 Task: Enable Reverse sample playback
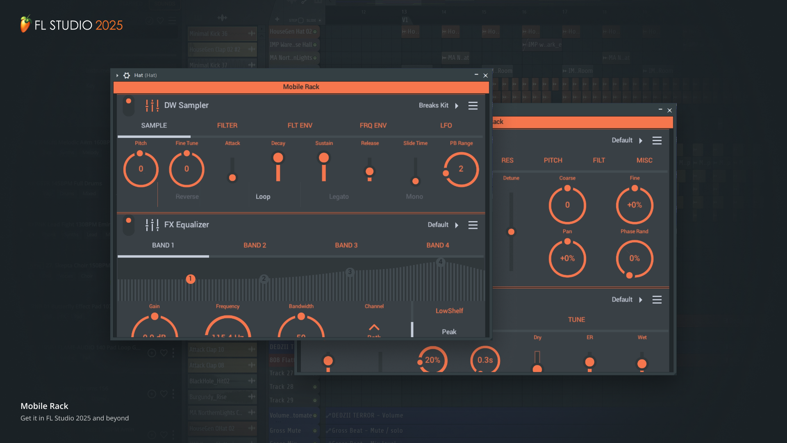[x=187, y=197]
